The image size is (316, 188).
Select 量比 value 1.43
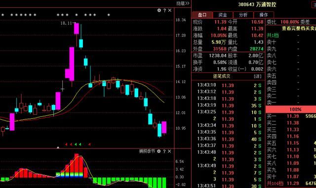(x=259, y=42)
